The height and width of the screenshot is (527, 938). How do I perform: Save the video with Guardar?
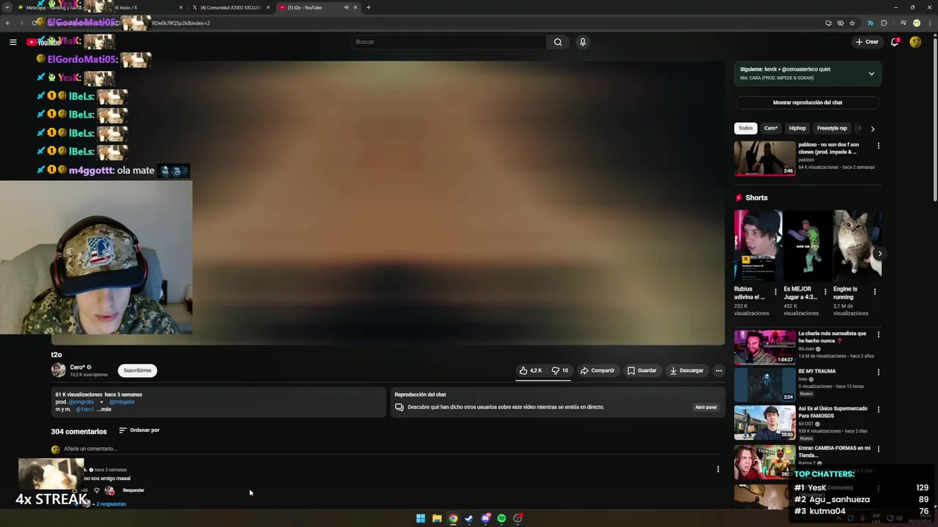[x=642, y=370]
